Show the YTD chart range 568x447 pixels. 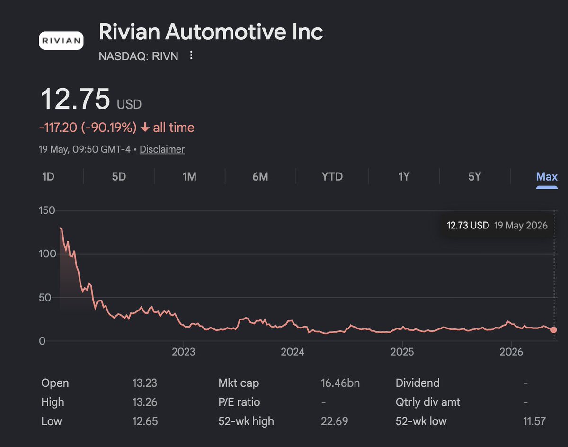pos(332,177)
